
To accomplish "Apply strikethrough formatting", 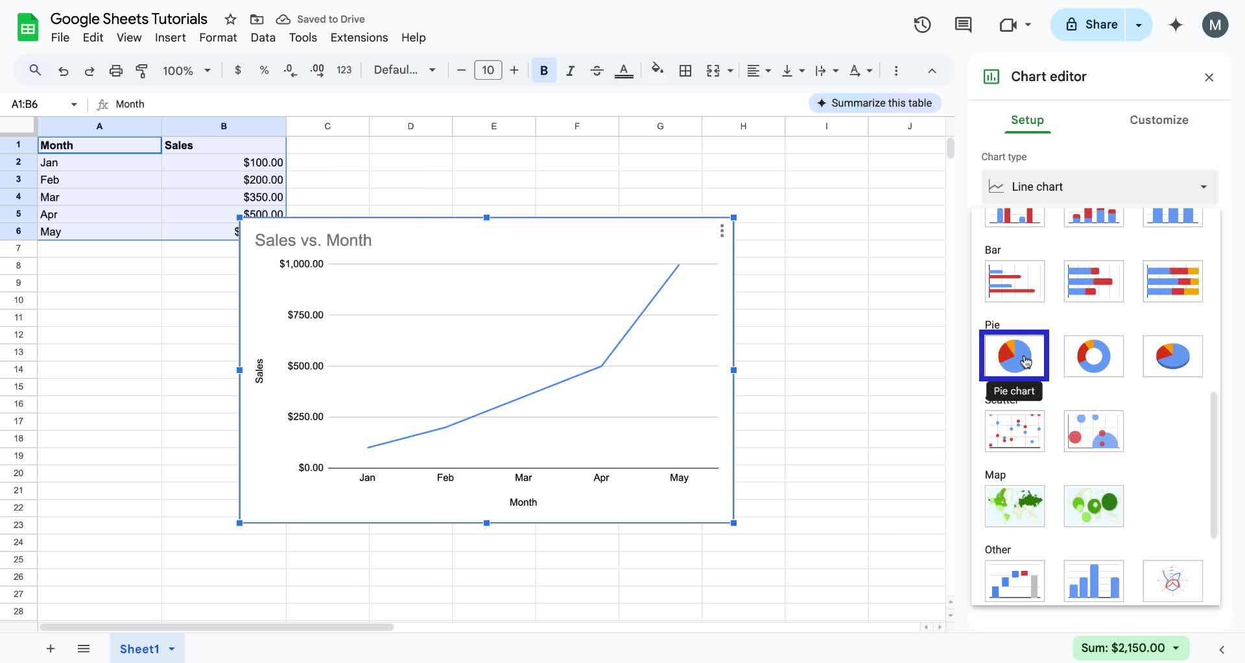I will click(597, 70).
